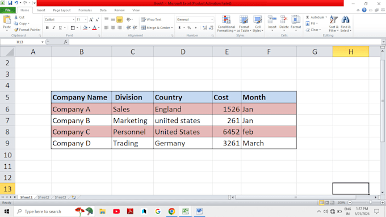The image size is (386, 217).
Task: Switch to the Data tab
Action: pos(103,10)
